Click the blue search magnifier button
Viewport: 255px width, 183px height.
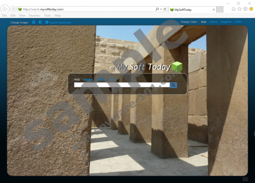173,85
